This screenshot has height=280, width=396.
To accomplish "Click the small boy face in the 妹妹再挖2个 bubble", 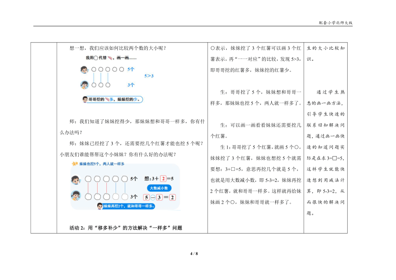I will 100,206.
